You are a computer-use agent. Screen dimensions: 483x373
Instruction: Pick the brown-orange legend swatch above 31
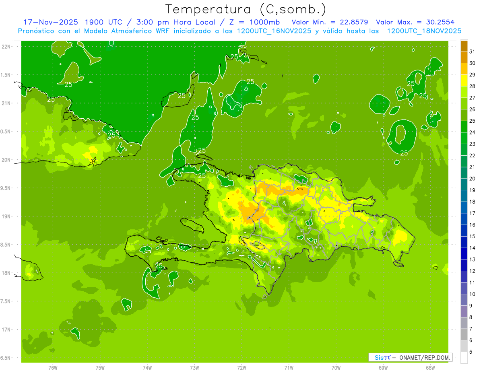point(464,46)
